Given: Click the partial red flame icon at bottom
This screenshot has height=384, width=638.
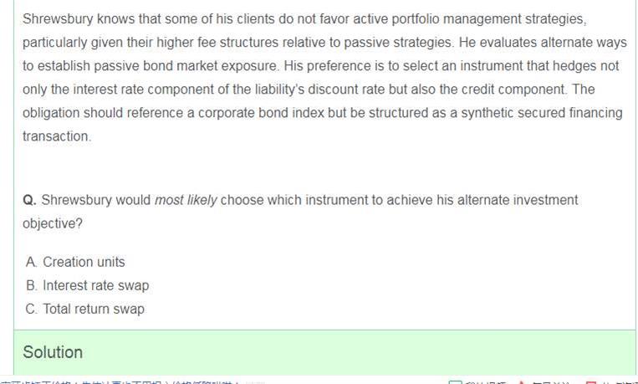Looking at the screenshot, I should [x=521, y=382].
